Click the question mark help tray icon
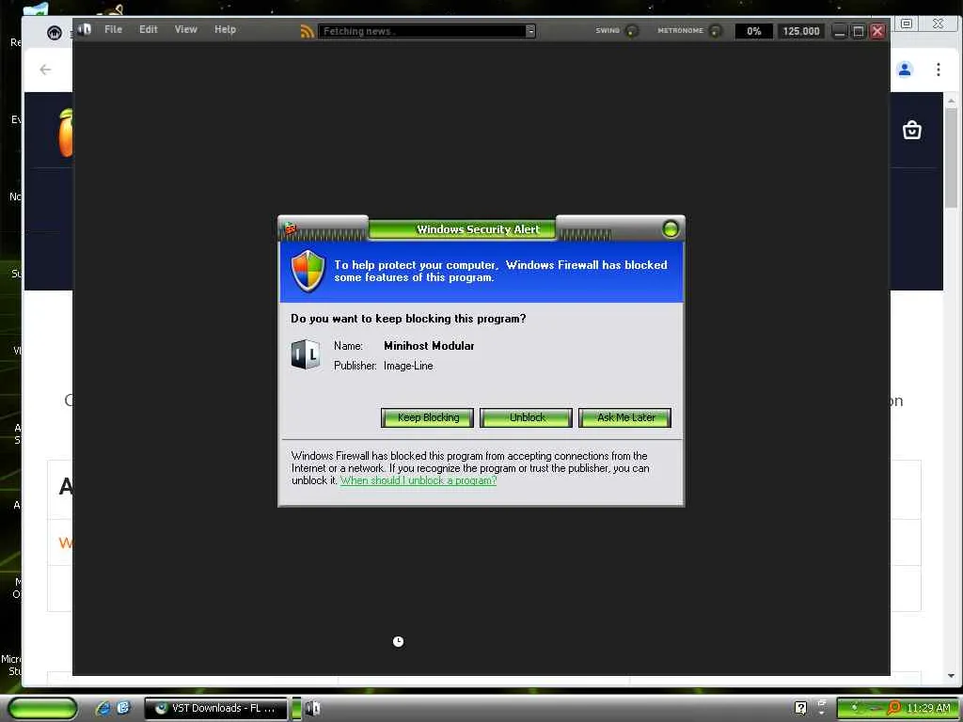This screenshot has height=722, width=963. pyautogui.click(x=800, y=708)
